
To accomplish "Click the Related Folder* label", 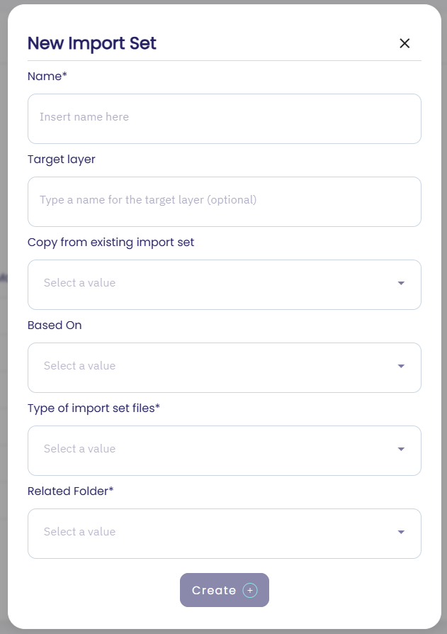I will coord(71,491).
